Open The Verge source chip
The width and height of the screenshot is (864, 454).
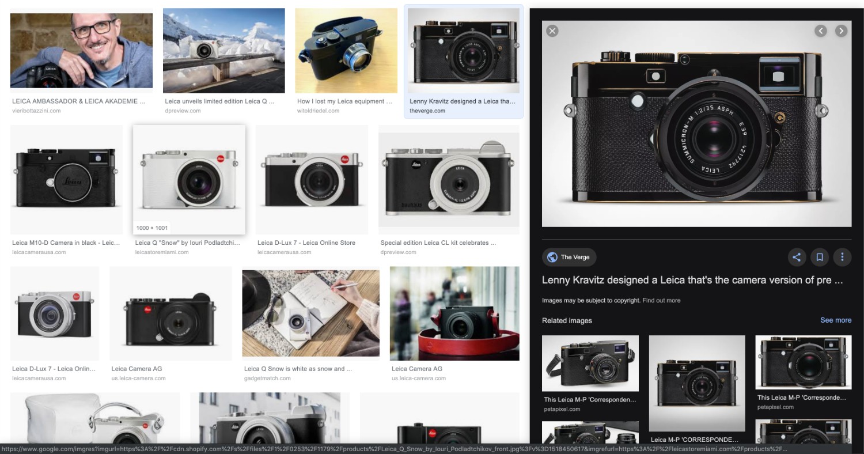pos(569,257)
